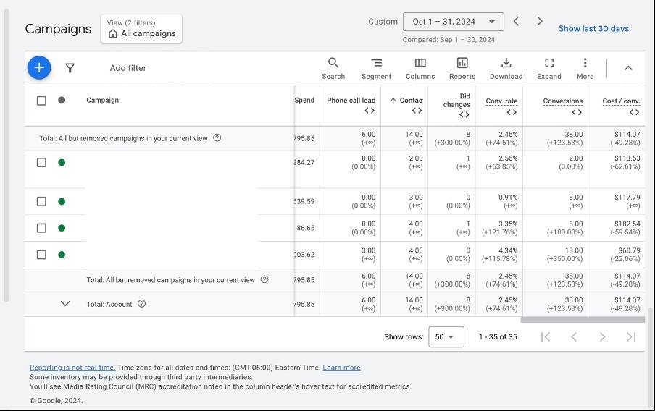Open the Show rows 50 dropdown
The width and height of the screenshot is (655, 411).
(x=446, y=336)
